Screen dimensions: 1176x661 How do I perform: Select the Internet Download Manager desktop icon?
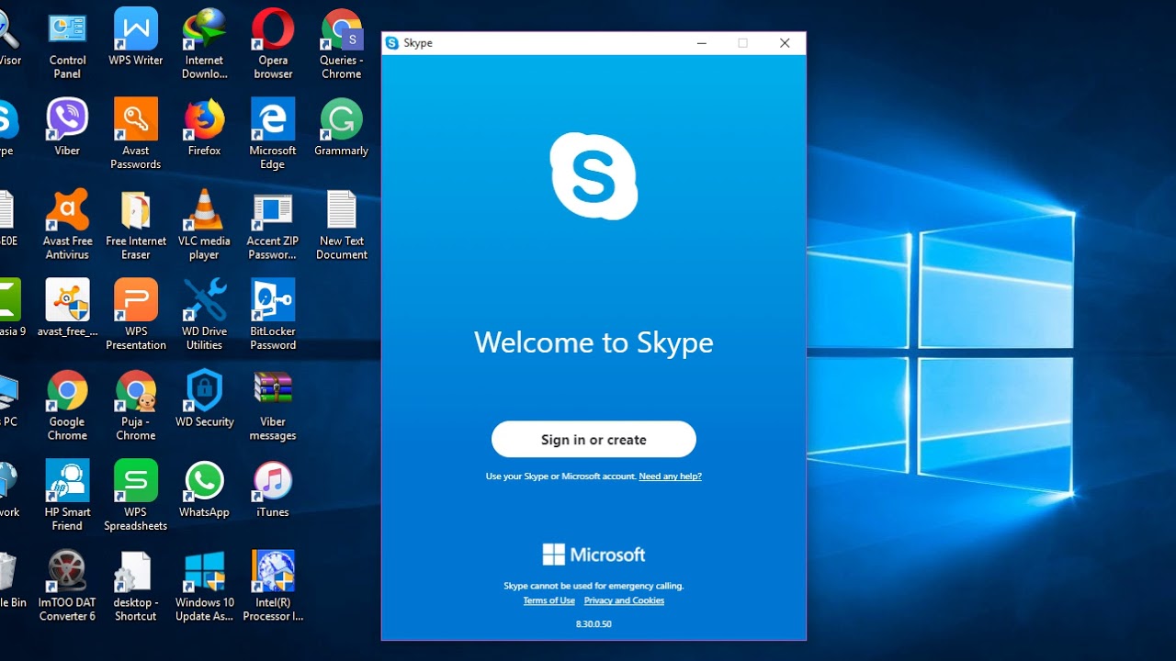[204, 45]
